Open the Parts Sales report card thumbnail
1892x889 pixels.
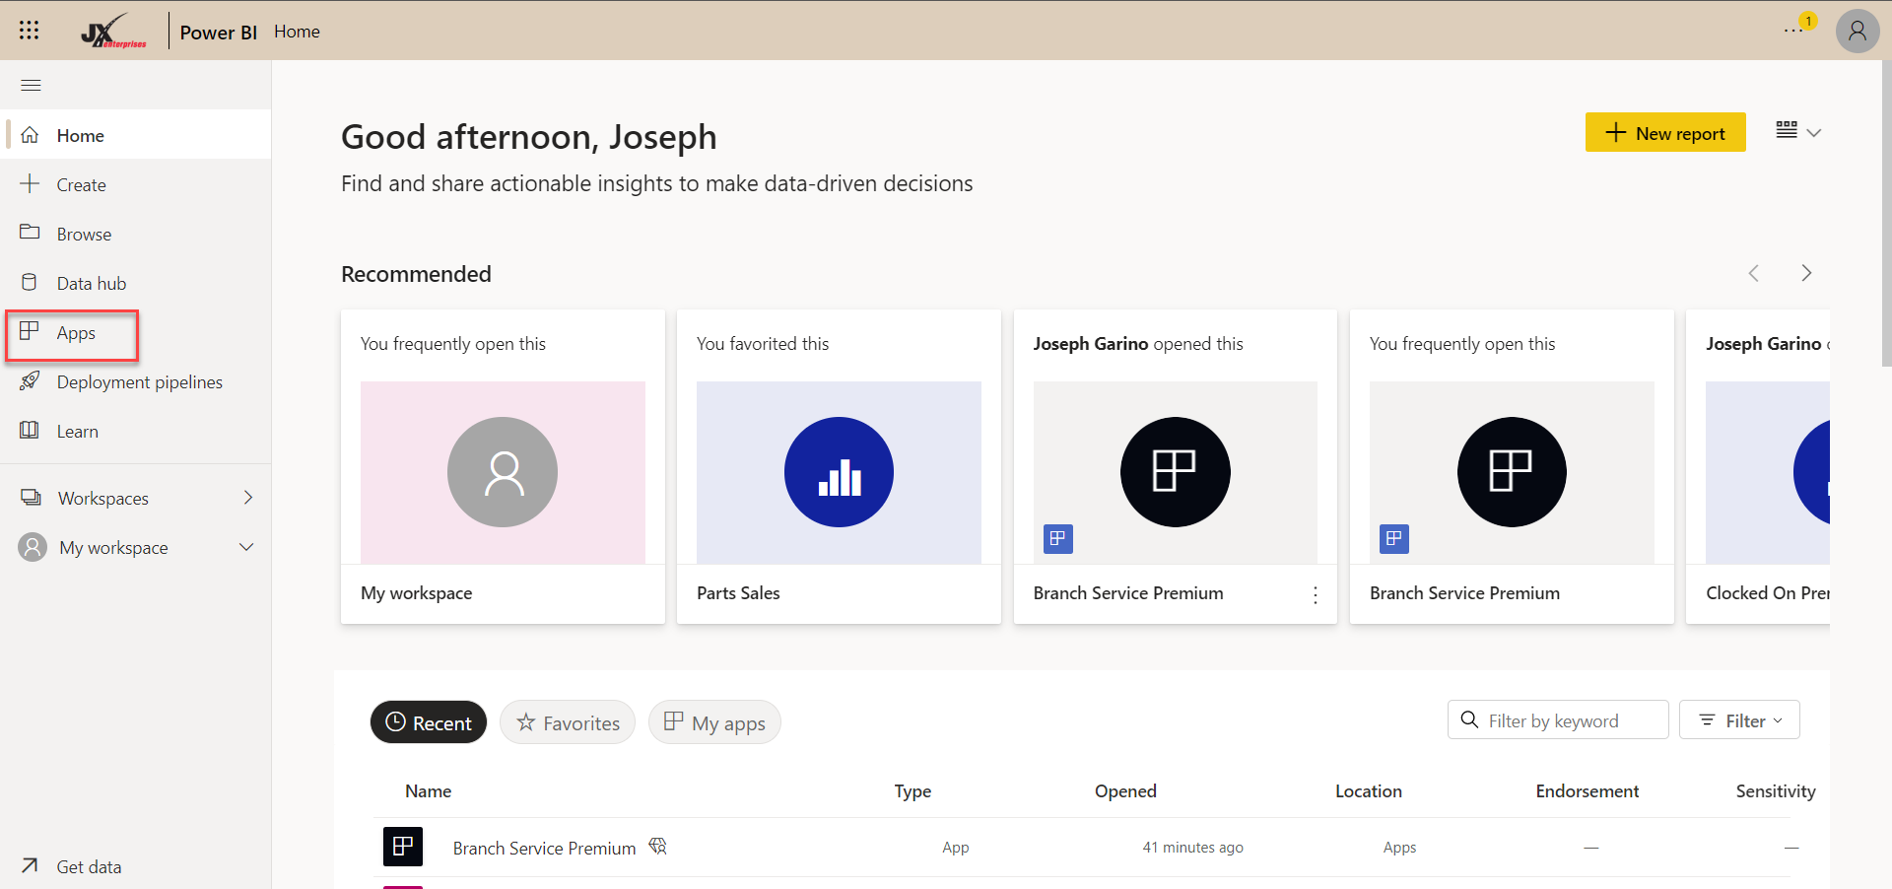(839, 472)
